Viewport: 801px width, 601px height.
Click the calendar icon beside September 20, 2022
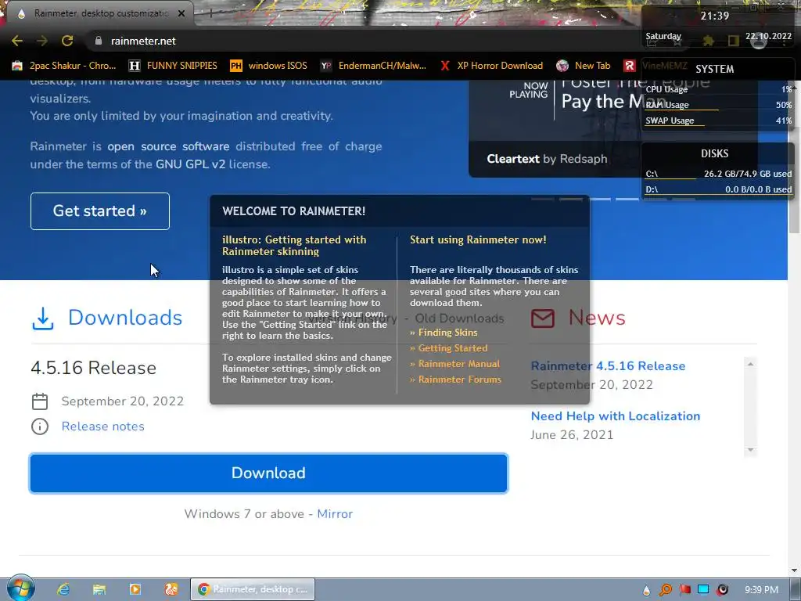(40, 401)
